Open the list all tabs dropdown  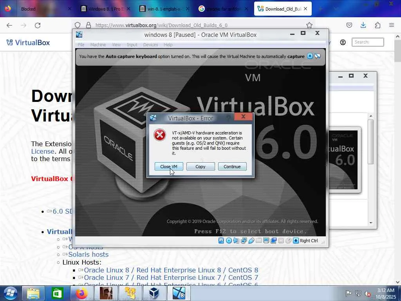tap(336, 9)
